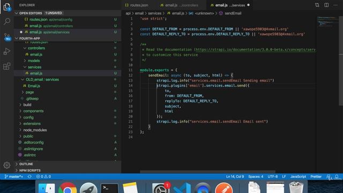The height and width of the screenshot is (193, 343).
Task: Click the synchronize changes icon in status bar
Action: (x=29, y=176)
